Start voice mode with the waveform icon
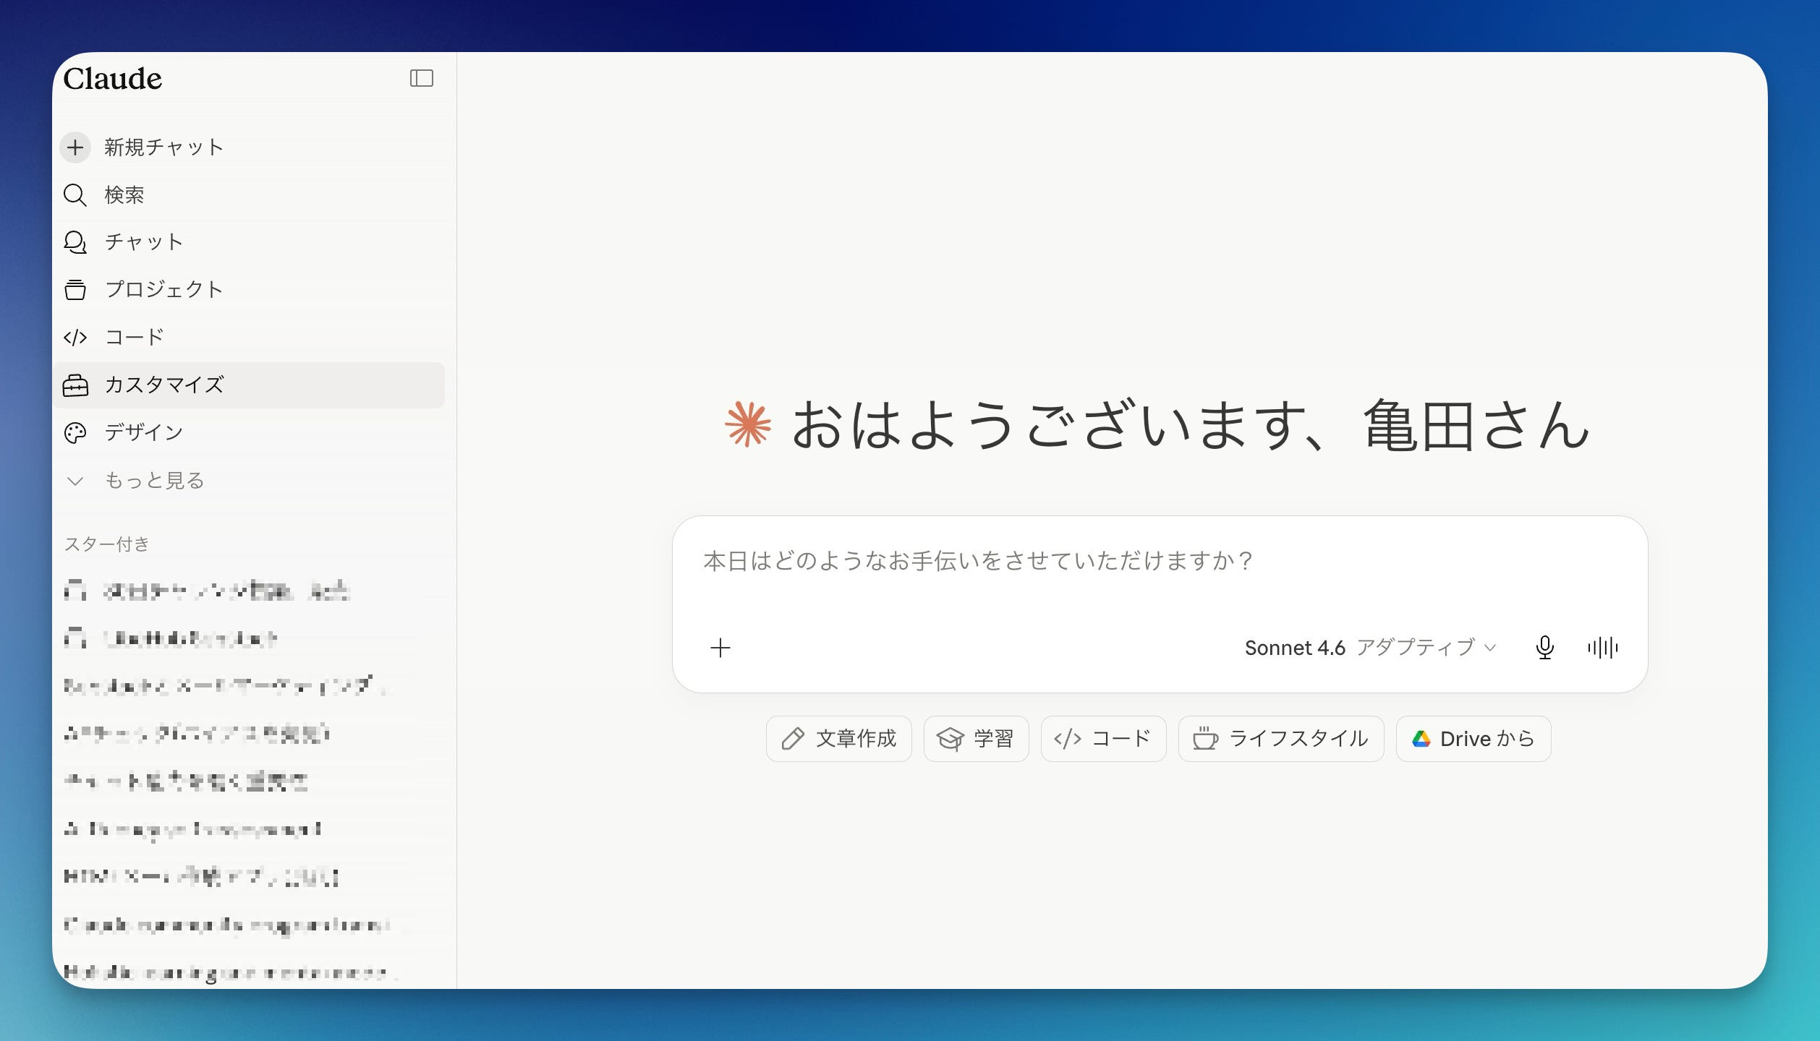1820x1041 pixels. (1603, 648)
